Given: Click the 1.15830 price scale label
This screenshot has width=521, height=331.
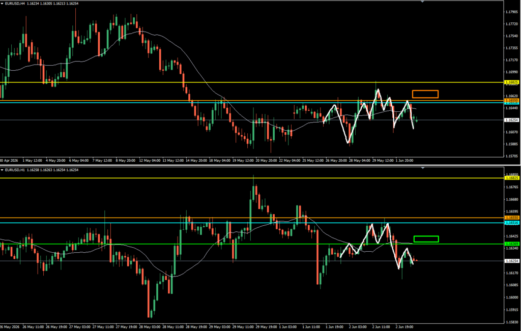Looking at the screenshot, I should [512, 322].
